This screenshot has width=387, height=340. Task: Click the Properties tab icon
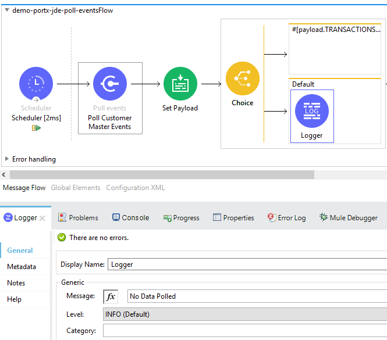point(217,217)
